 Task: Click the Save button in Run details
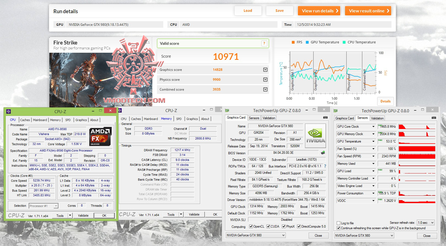(279, 11)
